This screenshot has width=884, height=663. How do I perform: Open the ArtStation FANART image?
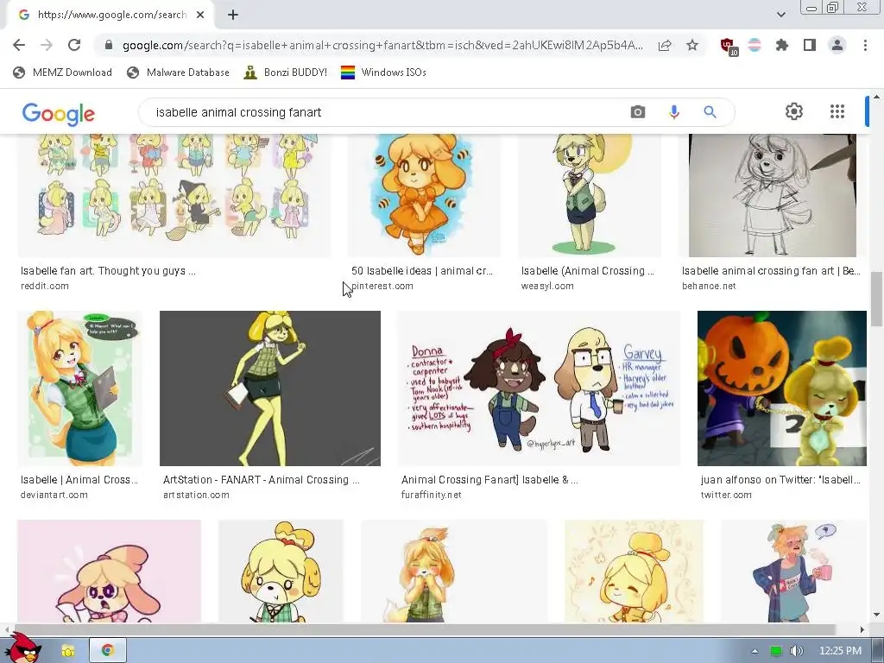270,388
